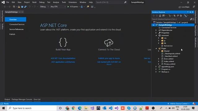Select Connected Services in the left sidebar
The height and width of the screenshot is (111, 198).
coord(17,24)
